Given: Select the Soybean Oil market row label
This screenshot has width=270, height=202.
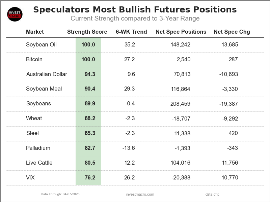Looking at the screenshot, I should [41, 44].
